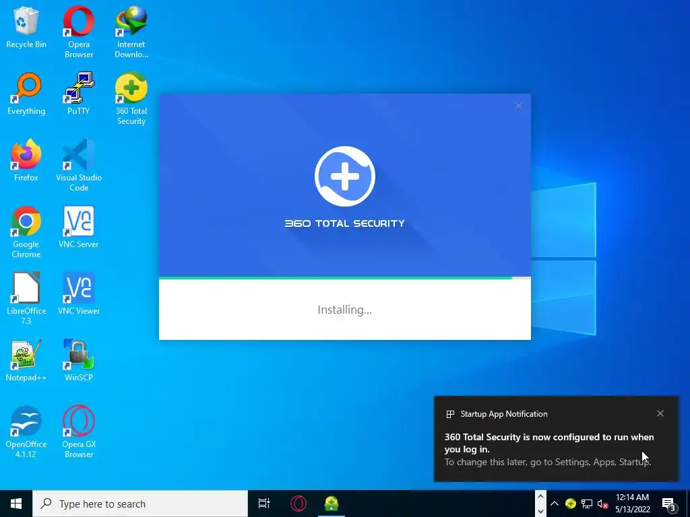The width and height of the screenshot is (690, 517).
Task: Select the OpenOffice 4.1.12 shortcut
Action: pos(26,432)
